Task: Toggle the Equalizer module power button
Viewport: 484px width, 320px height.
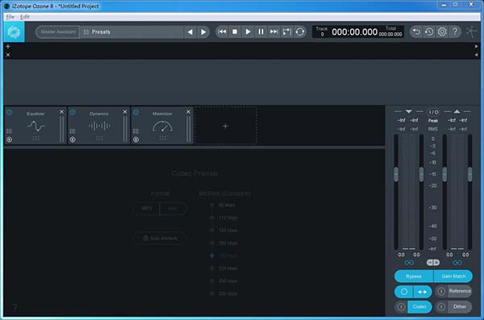Action: click(x=9, y=112)
